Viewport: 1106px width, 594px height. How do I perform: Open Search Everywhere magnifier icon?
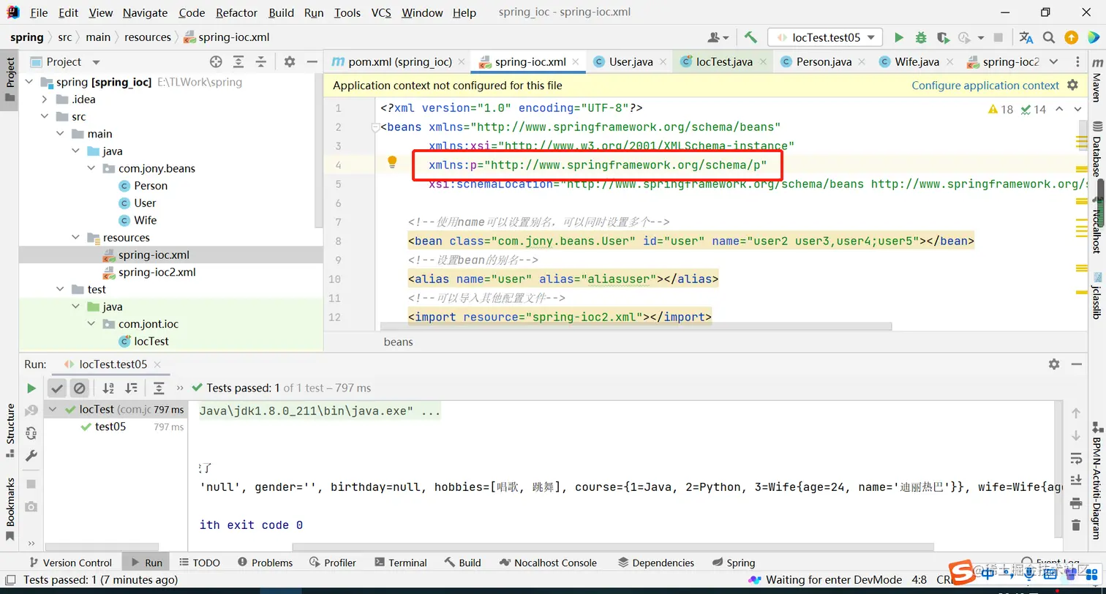coord(1049,37)
